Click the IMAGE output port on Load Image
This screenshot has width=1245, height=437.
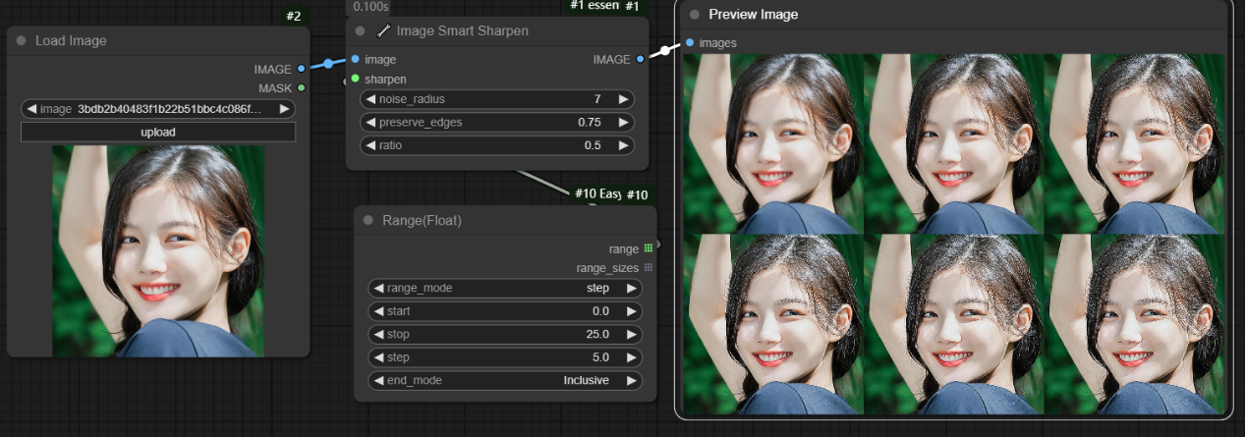click(x=301, y=69)
